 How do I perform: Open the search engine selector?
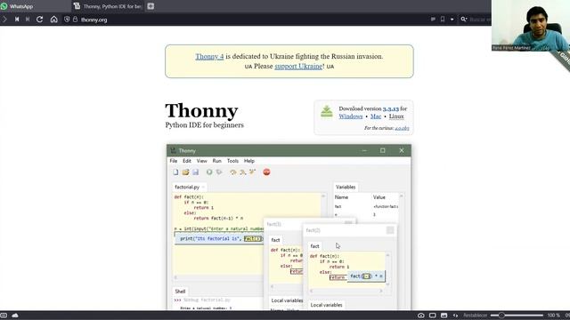click(x=463, y=20)
